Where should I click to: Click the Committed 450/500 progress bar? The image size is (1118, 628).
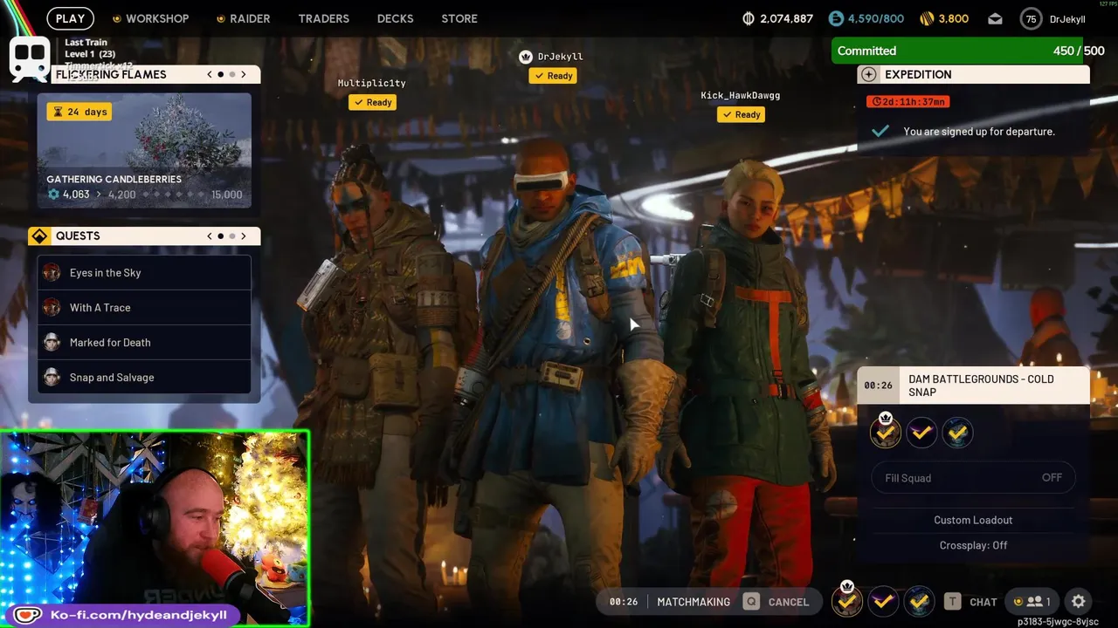[x=971, y=51]
